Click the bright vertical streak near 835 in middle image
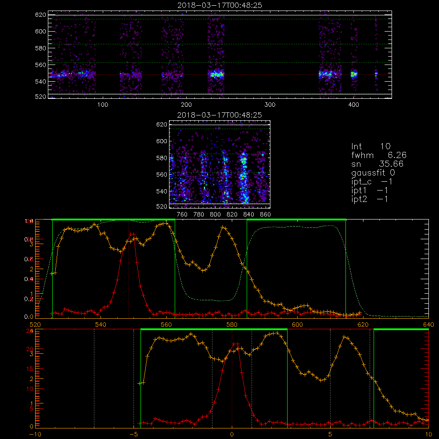The height and width of the screenshot is (439, 439). [x=244, y=177]
